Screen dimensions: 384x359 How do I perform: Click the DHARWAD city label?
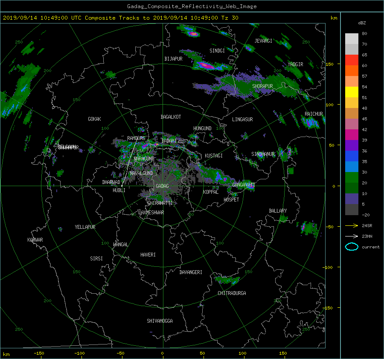tap(111, 182)
